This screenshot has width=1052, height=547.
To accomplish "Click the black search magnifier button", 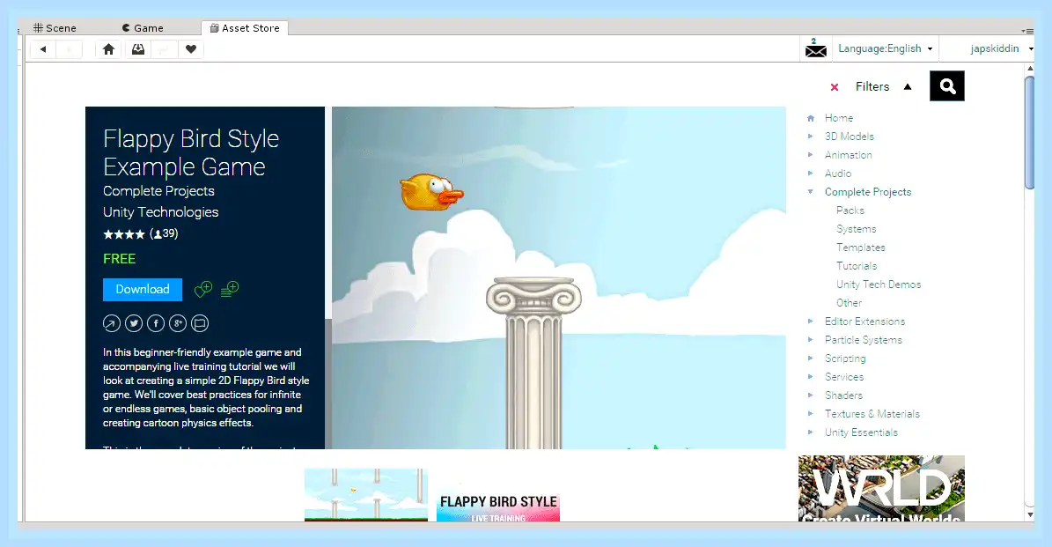I will point(946,86).
